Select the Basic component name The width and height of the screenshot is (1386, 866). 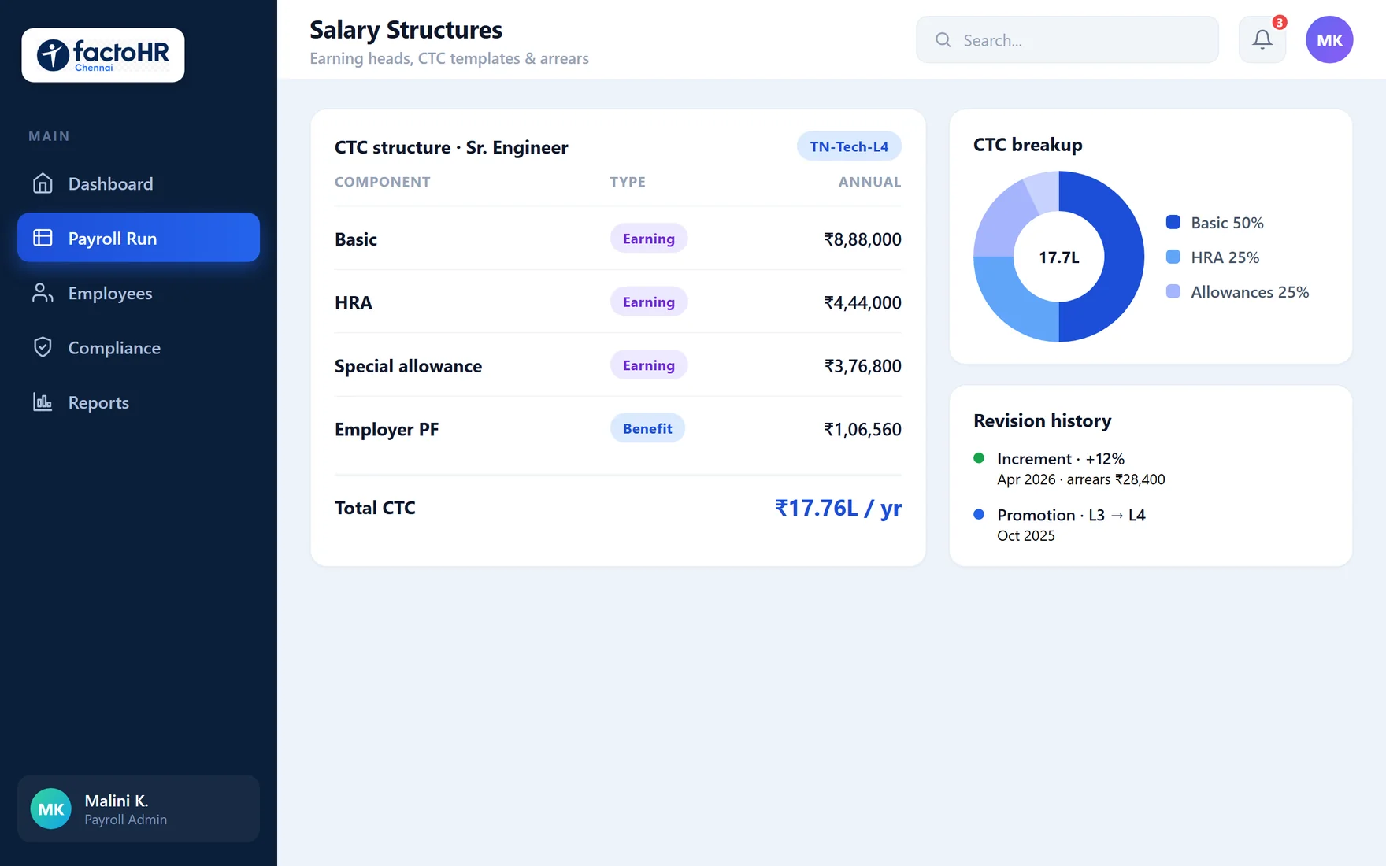coord(356,239)
